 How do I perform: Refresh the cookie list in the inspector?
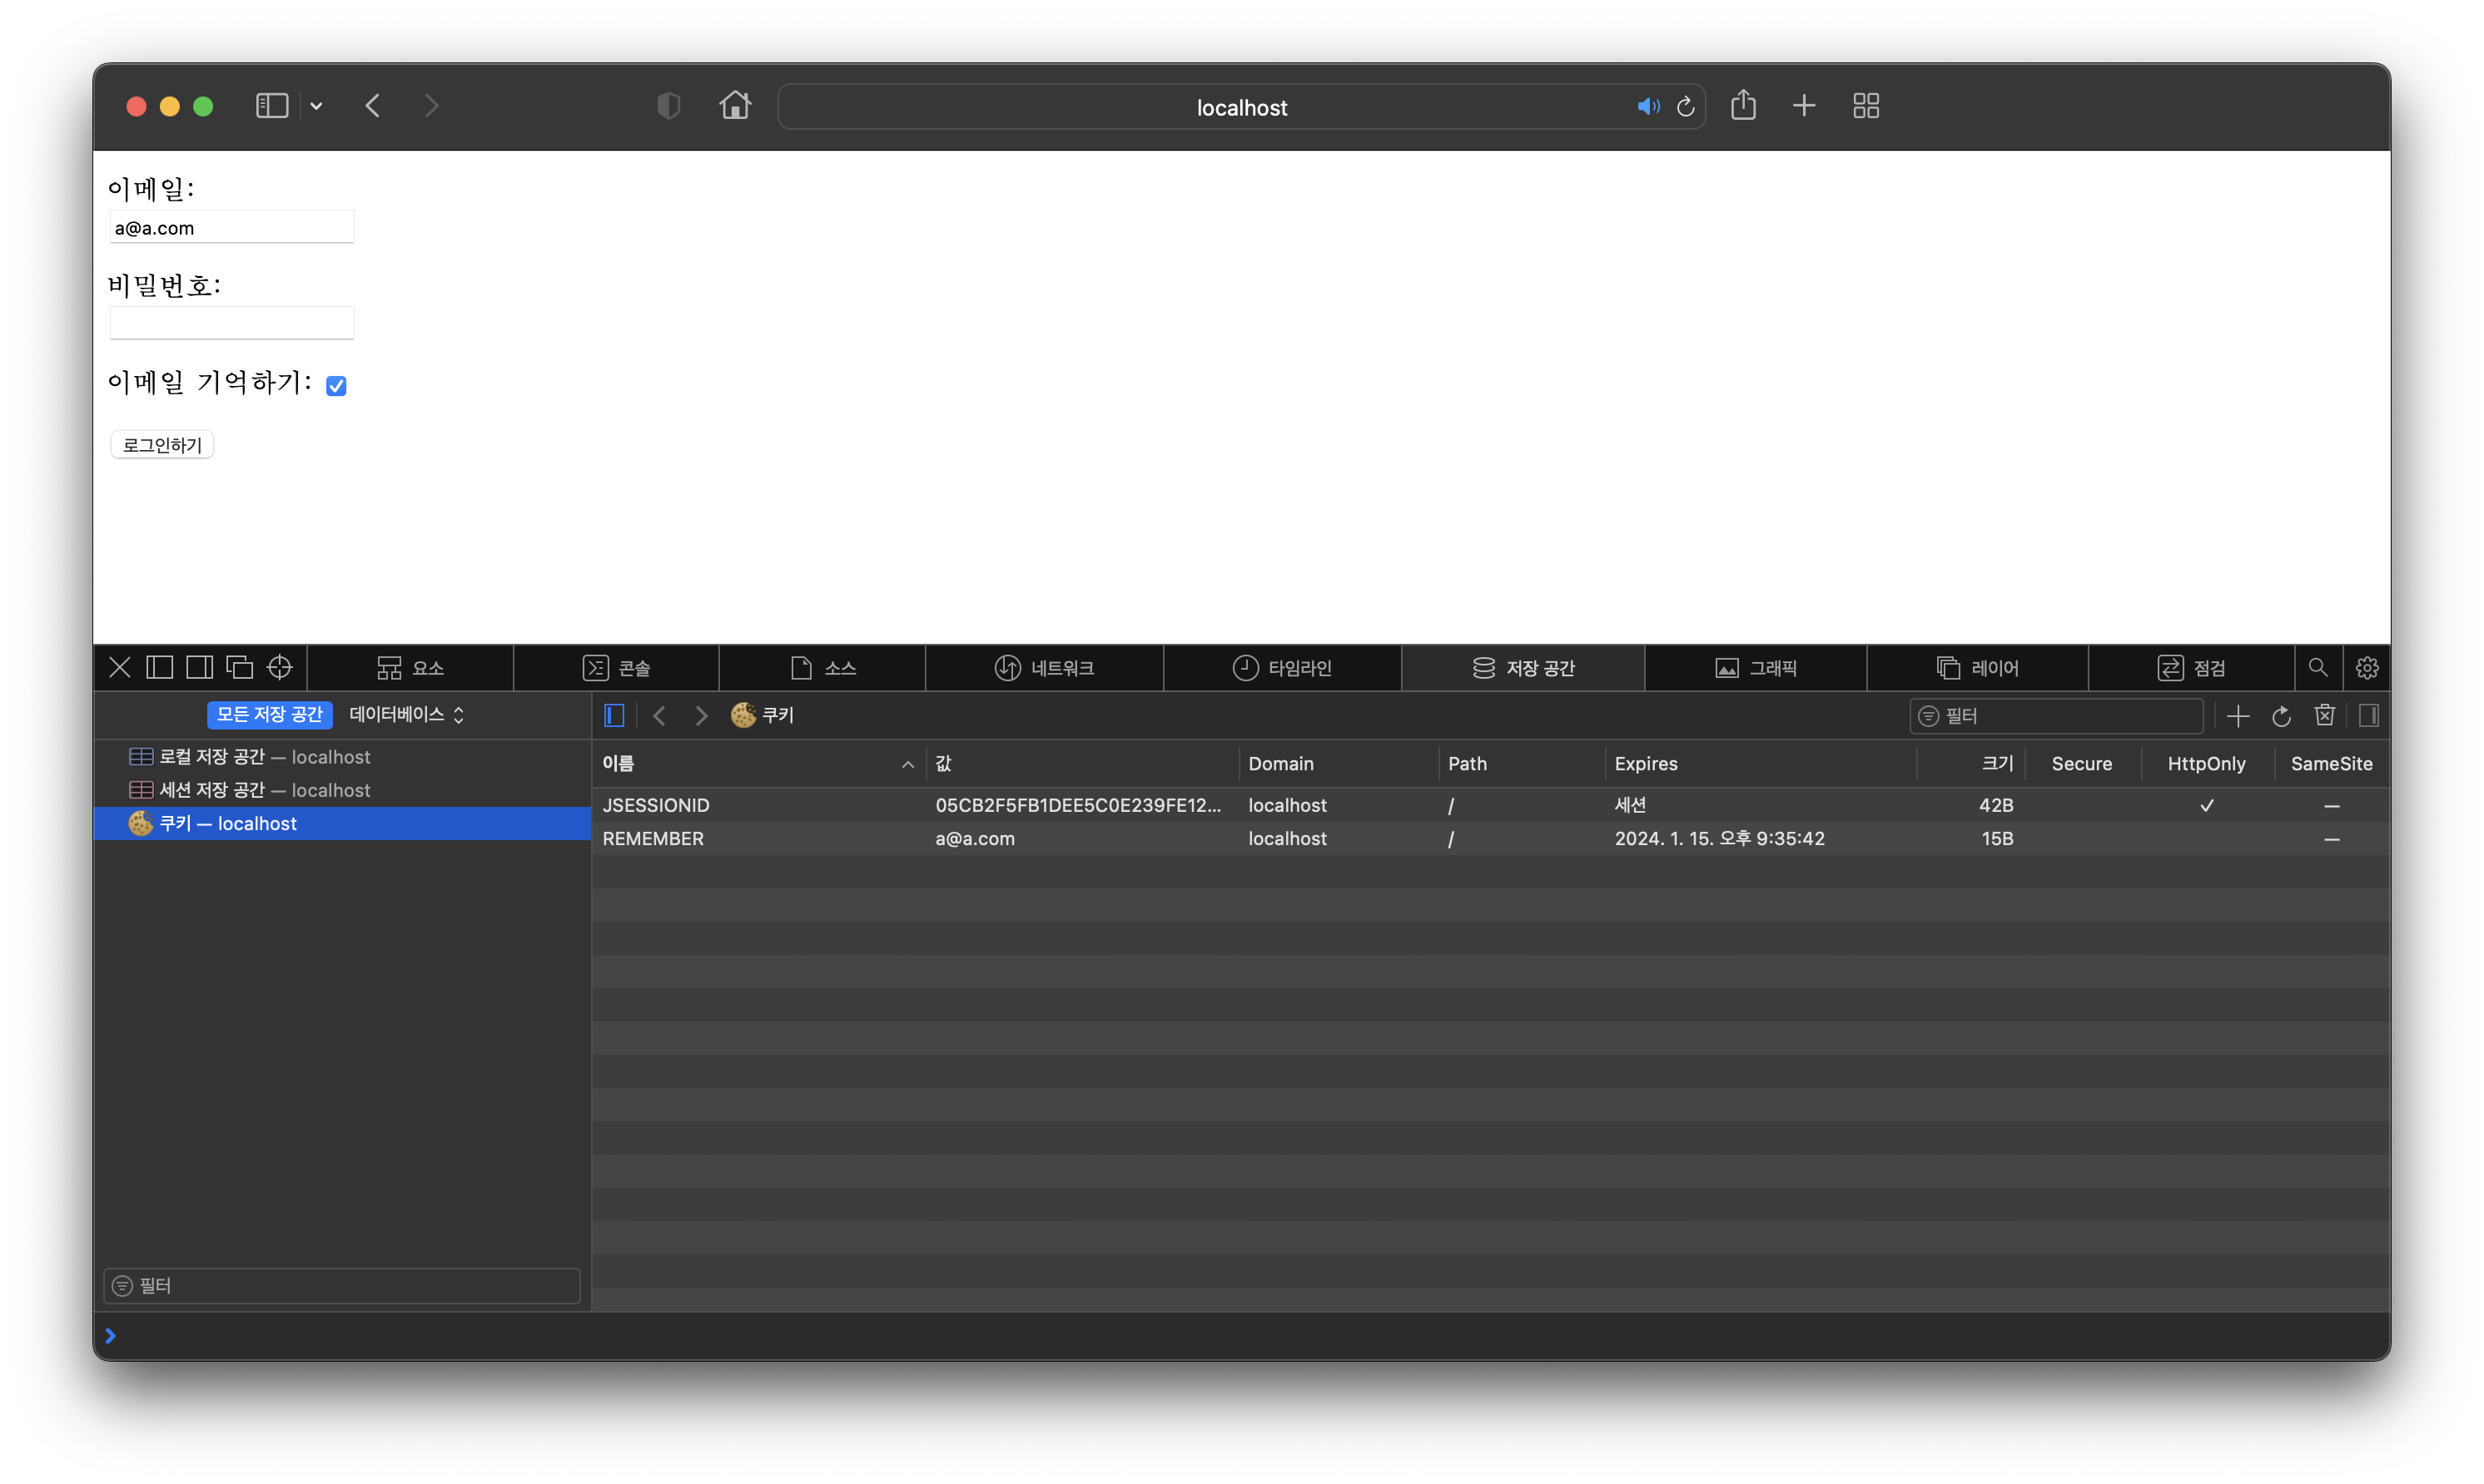2281,716
